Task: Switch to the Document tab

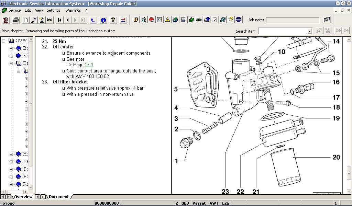Action: [x=59, y=197]
